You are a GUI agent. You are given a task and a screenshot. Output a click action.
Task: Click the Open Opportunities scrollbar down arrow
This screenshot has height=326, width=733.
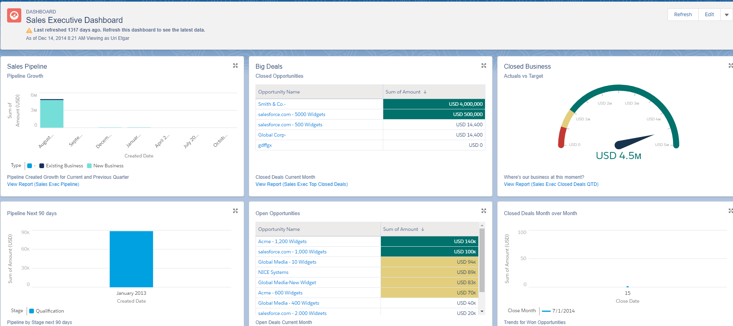click(x=482, y=311)
